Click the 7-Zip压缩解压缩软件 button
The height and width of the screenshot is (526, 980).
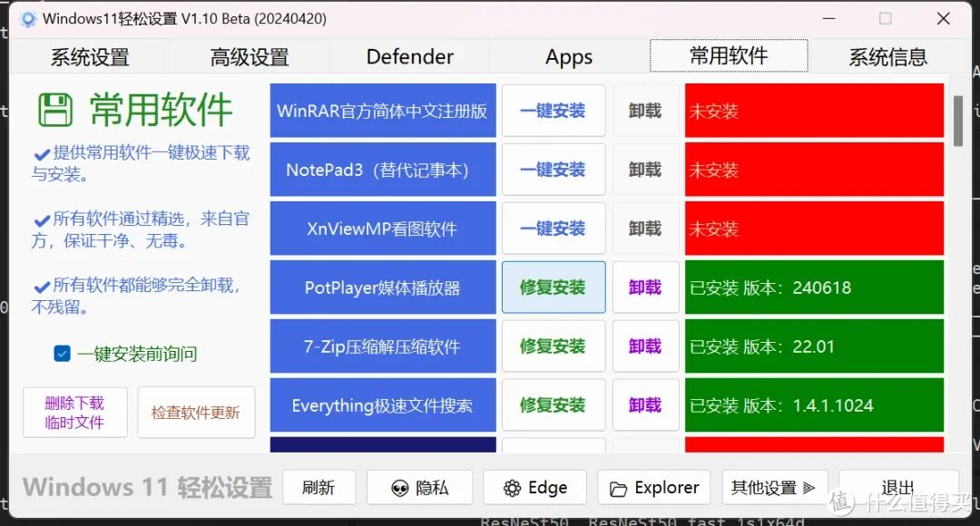[x=383, y=346]
